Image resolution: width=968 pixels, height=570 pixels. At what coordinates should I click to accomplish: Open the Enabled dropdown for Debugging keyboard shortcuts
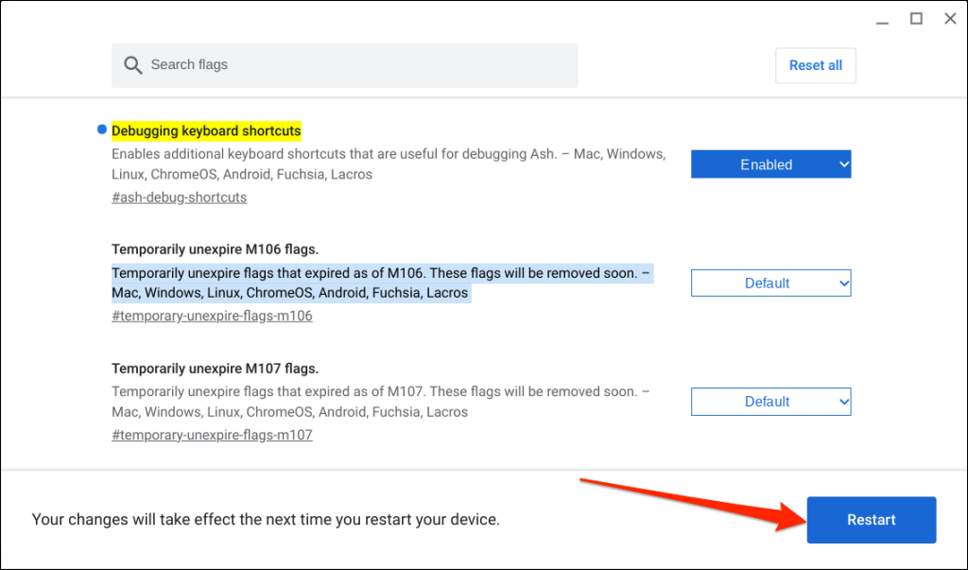tap(770, 164)
